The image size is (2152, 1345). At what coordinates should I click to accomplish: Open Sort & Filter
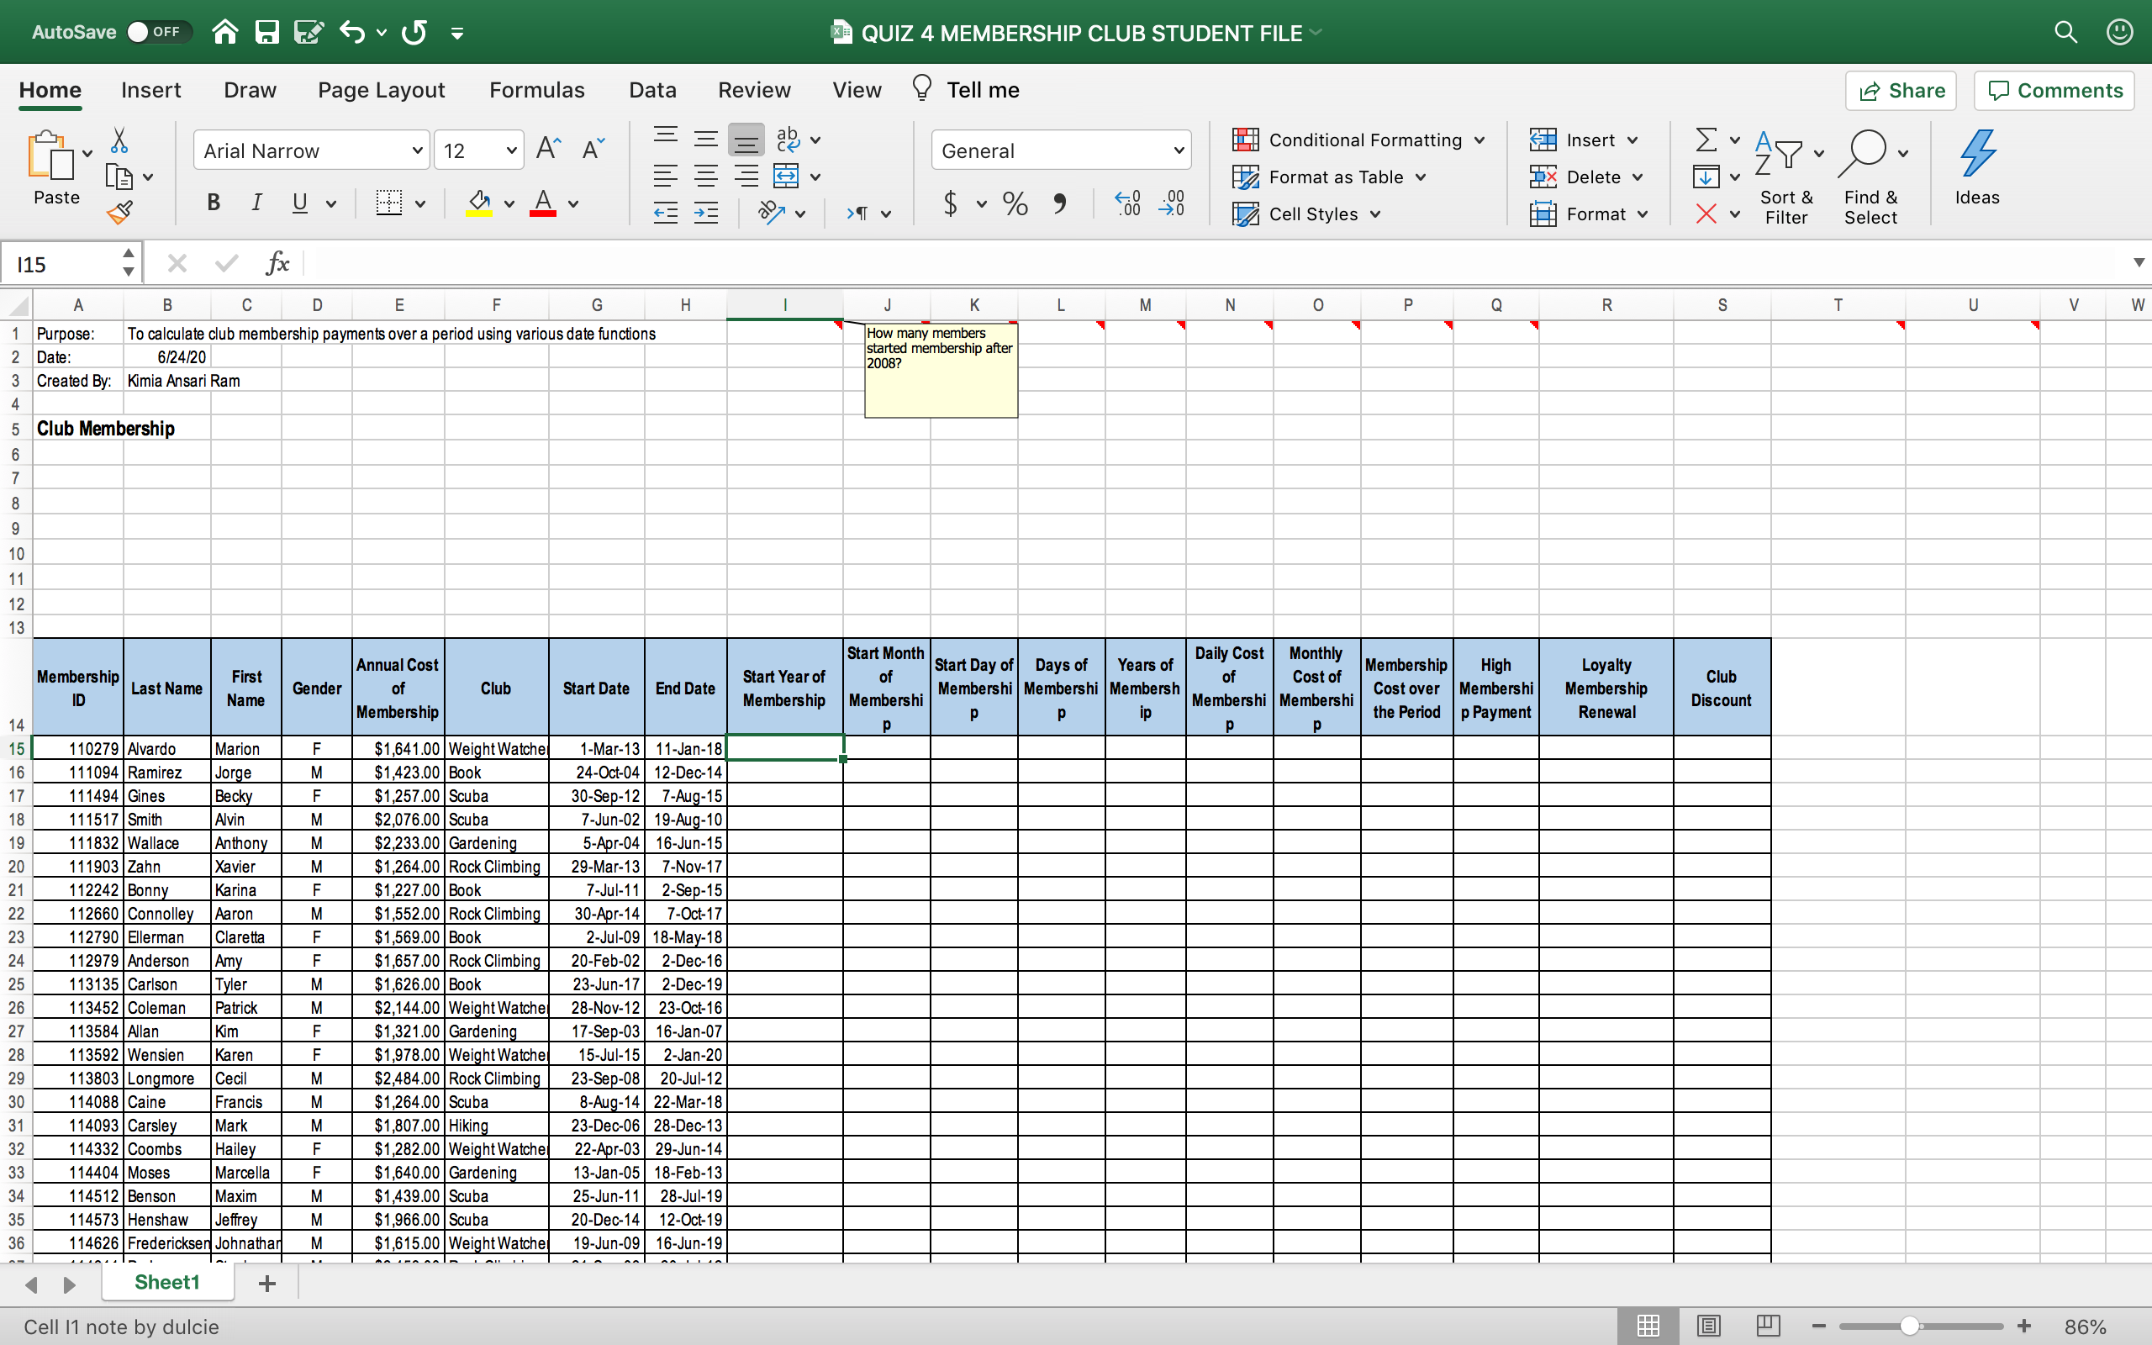pos(1786,173)
